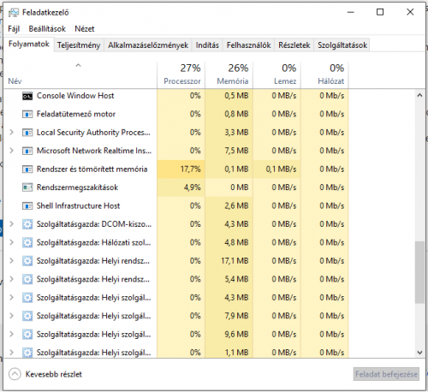Click the 0,8 MB memory value
Image resolution: width=428 pixels, height=392 pixels.
[x=236, y=114]
